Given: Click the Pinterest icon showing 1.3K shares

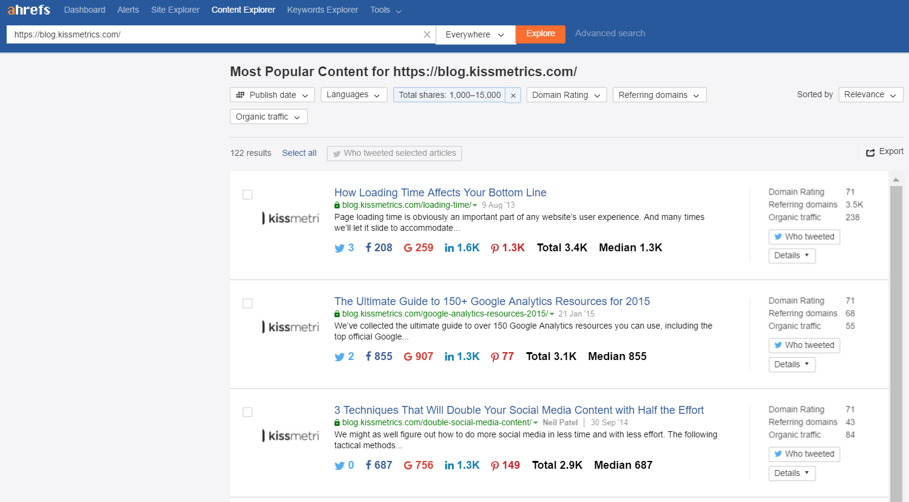Looking at the screenshot, I should pyautogui.click(x=494, y=247).
